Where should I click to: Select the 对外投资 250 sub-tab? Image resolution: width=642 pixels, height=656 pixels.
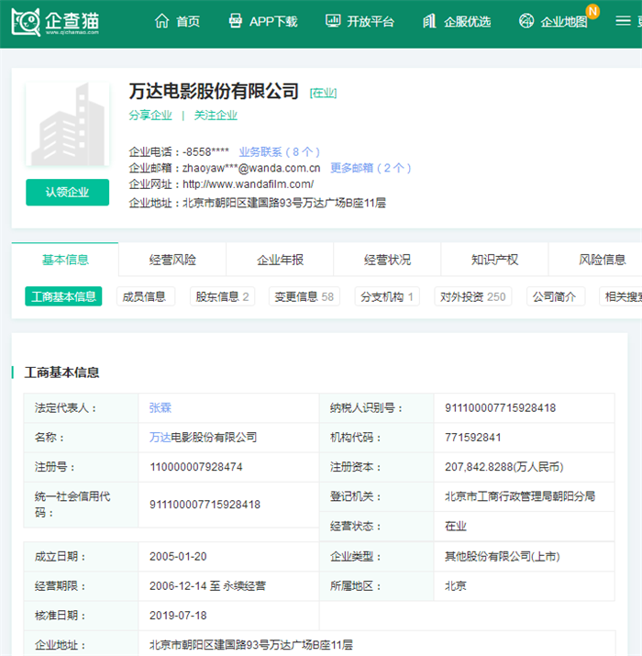pos(473,296)
